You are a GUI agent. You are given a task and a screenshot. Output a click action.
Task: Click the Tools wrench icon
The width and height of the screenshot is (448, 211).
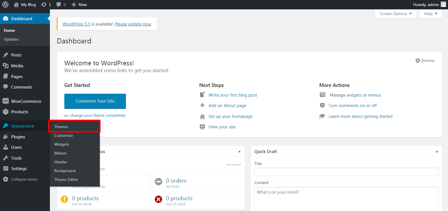[x=6, y=158]
